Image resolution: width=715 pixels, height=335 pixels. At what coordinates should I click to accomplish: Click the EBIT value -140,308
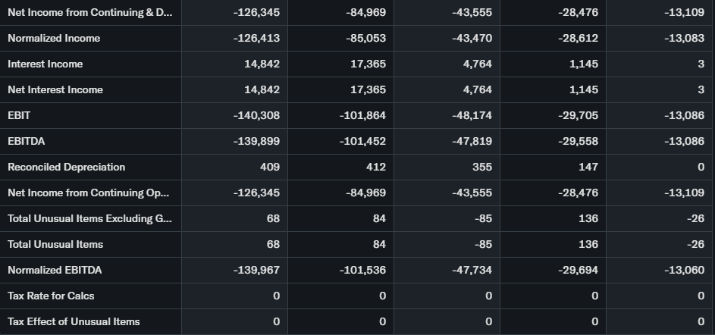[x=256, y=115]
